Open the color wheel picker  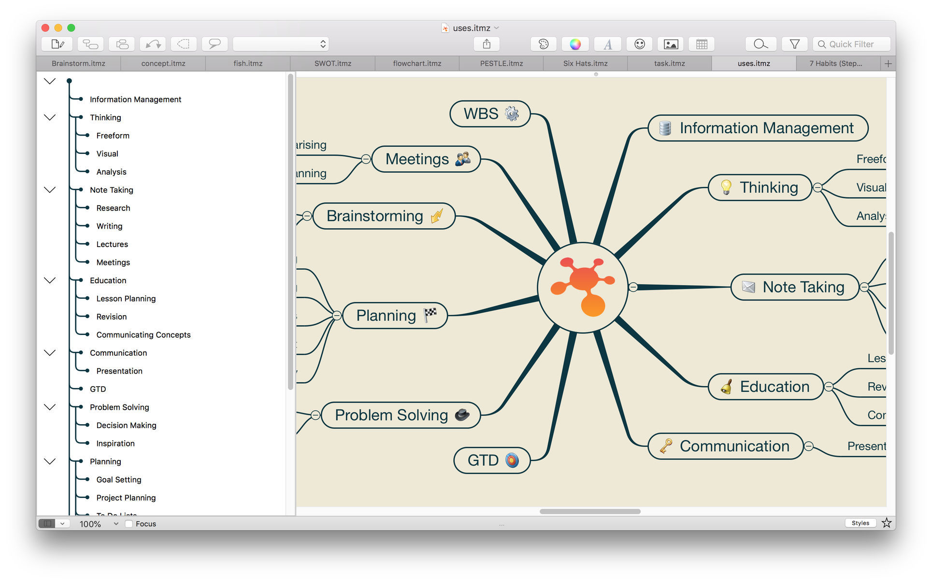pyautogui.click(x=575, y=44)
